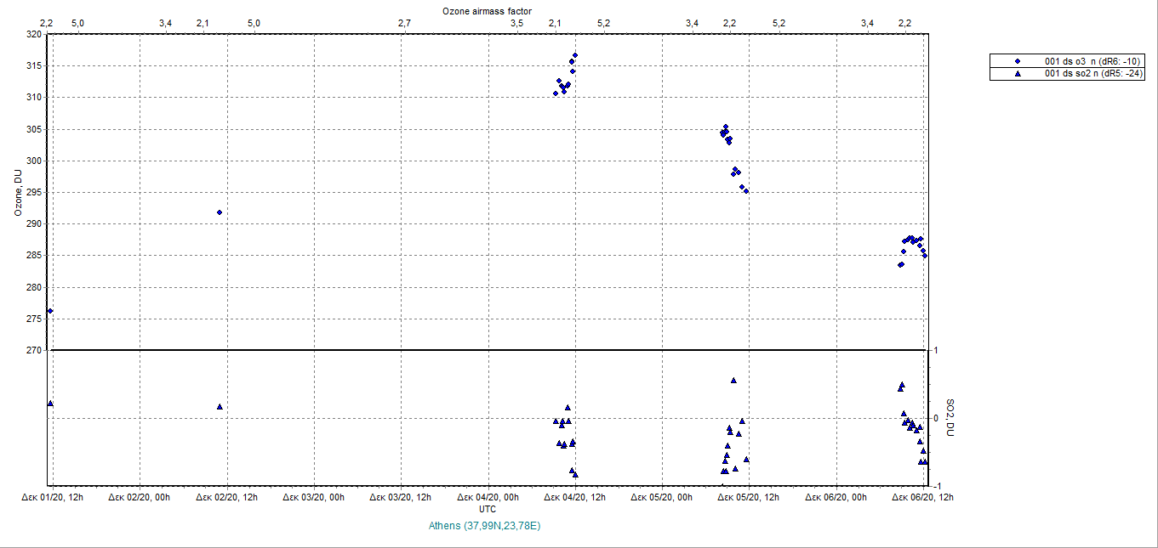The width and height of the screenshot is (1158, 548).
Task: Select legend entry '001 ds so2 n (dR5: -24)'
Action: (x=1092, y=74)
